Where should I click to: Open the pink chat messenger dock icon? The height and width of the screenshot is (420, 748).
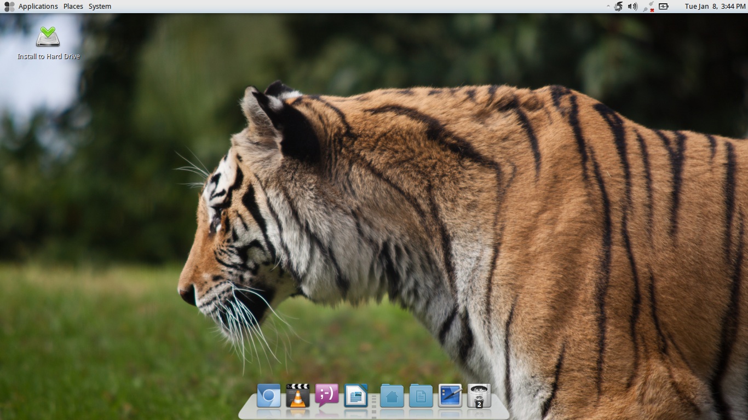pyautogui.click(x=327, y=395)
